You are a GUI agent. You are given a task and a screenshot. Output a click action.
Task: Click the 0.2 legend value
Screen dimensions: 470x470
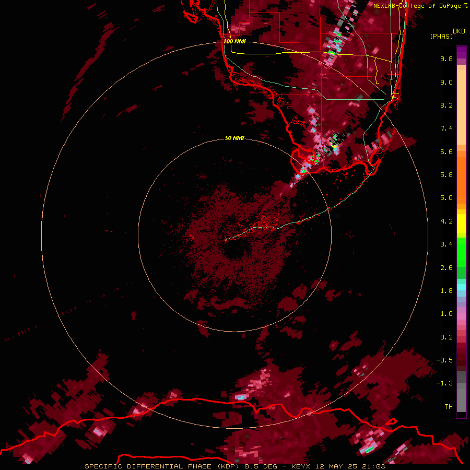pyautogui.click(x=446, y=337)
